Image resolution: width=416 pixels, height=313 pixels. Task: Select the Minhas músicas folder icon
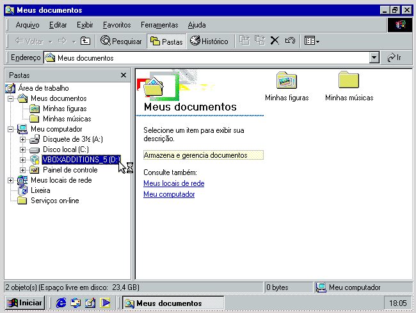pos(349,80)
